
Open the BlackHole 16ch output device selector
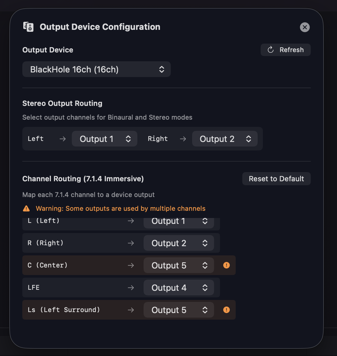[x=96, y=69]
